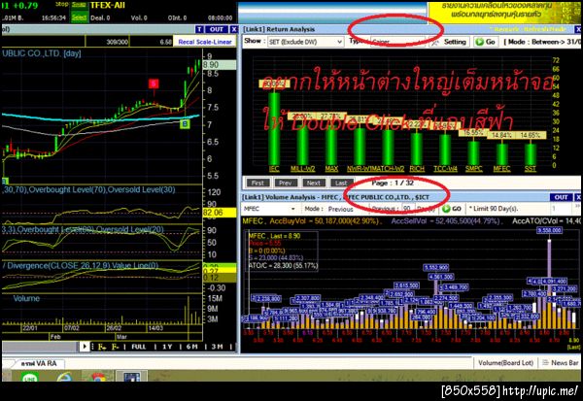The width and height of the screenshot is (583, 401).
Task: Click the 8.90 current price label on the axis
Action: [219, 65]
